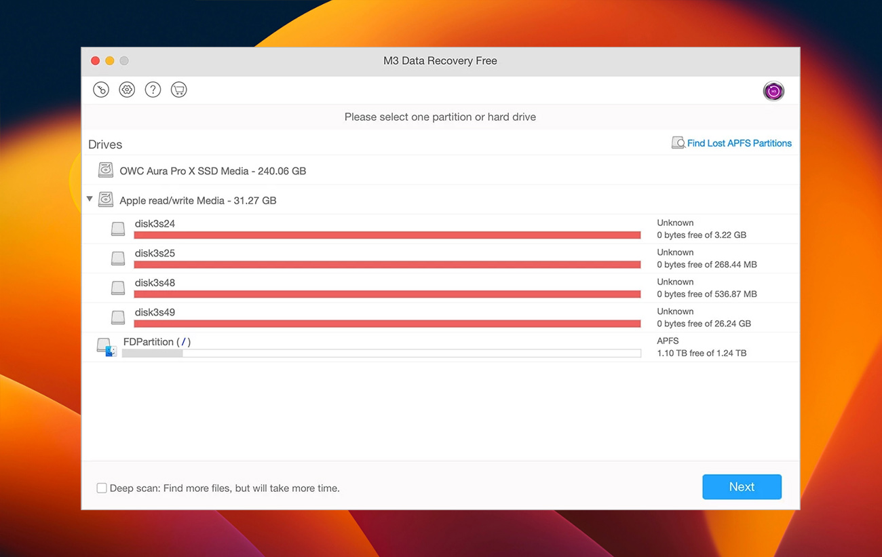
Task: Click the disk3s49 red usage bar
Action: (x=387, y=324)
